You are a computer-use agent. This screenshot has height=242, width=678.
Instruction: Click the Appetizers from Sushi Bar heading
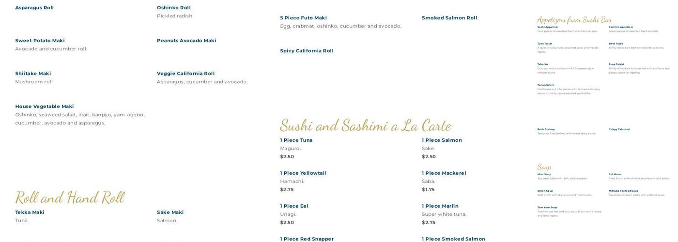point(574,20)
